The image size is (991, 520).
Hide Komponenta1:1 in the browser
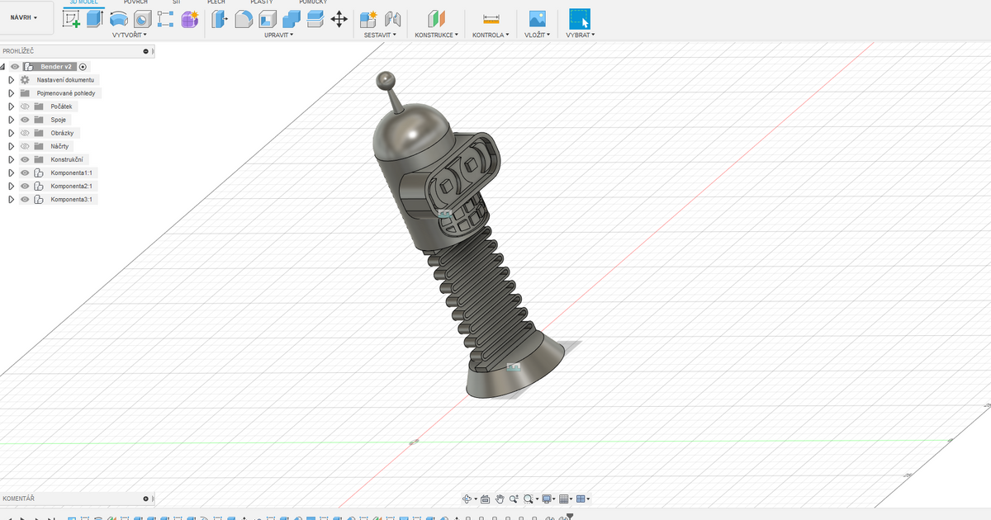click(25, 173)
